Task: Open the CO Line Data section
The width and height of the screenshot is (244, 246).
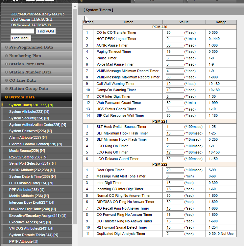Action: coord(22,80)
